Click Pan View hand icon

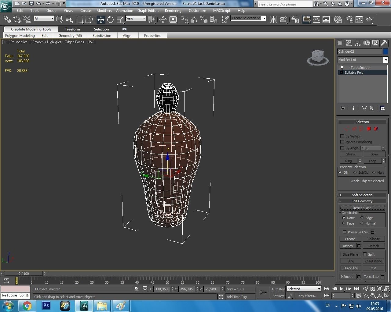pyautogui.click(x=373, y=296)
